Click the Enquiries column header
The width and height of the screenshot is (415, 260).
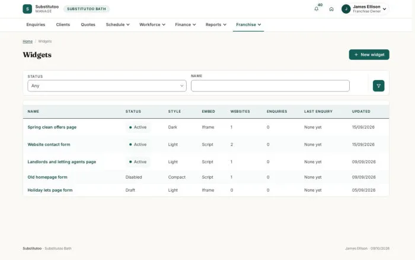click(277, 112)
